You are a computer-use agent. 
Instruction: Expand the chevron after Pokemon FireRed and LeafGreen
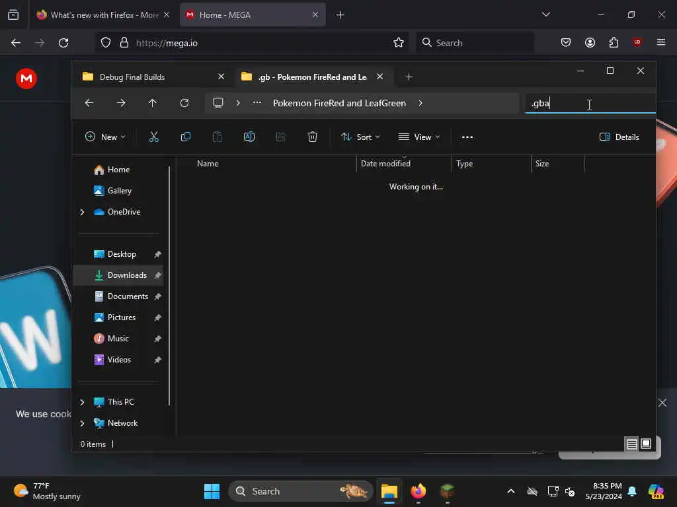(420, 103)
